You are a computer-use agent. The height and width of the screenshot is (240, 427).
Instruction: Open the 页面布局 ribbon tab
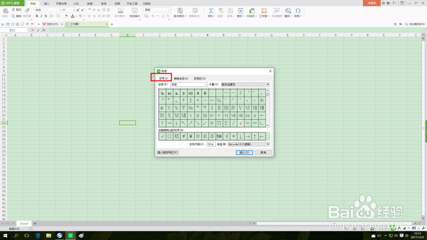pyautogui.click(x=61, y=3)
